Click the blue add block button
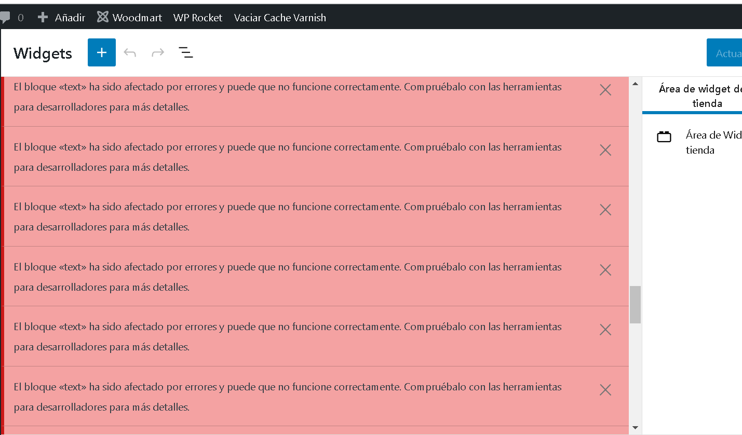Screen dimensions: 742x435 102,52
